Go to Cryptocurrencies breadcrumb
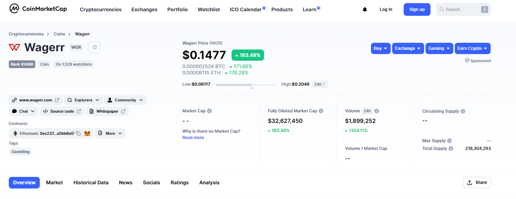Image resolution: width=516 pixels, height=199 pixels. click(x=26, y=34)
